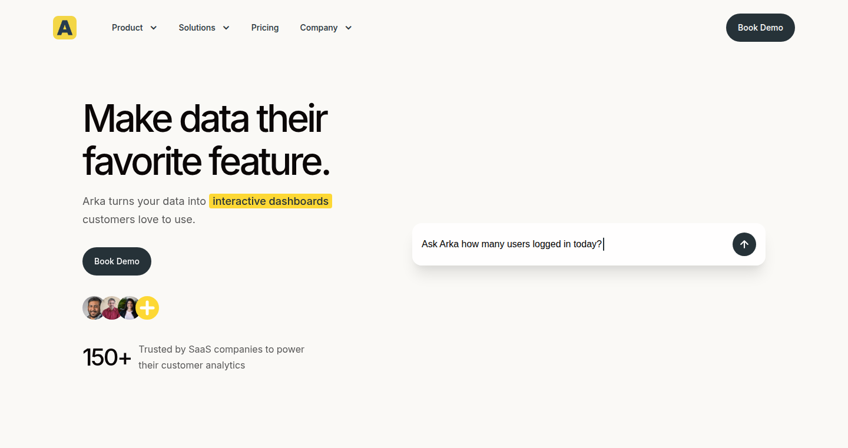Select the first bearded man avatar
848x448 pixels.
point(94,308)
